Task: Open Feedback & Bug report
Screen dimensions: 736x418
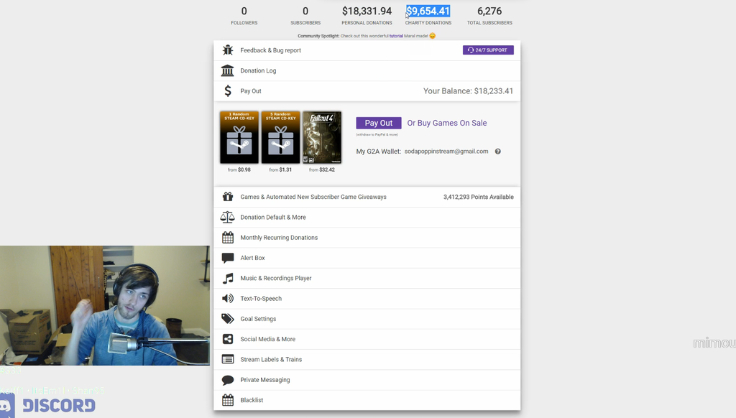Action: click(367, 50)
